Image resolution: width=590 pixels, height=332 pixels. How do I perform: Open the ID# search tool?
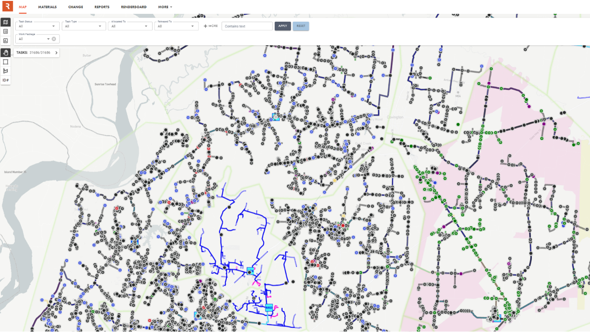6,80
